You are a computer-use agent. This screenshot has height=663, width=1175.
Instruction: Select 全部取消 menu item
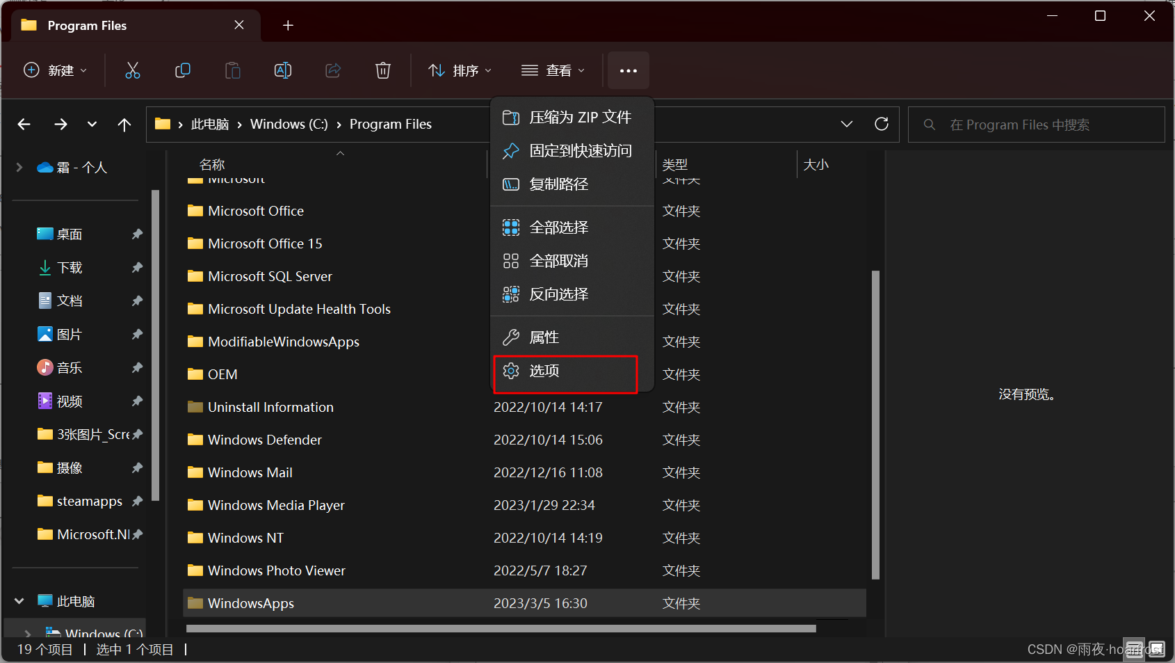pyautogui.click(x=572, y=261)
